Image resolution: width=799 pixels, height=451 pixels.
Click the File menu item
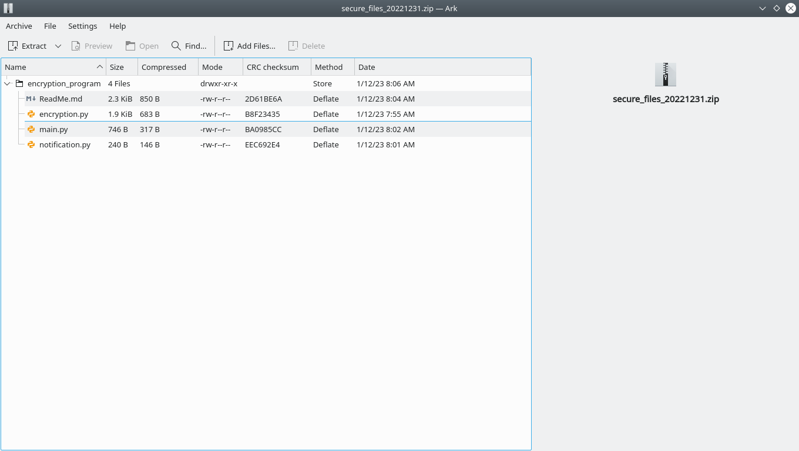point(50,26)
